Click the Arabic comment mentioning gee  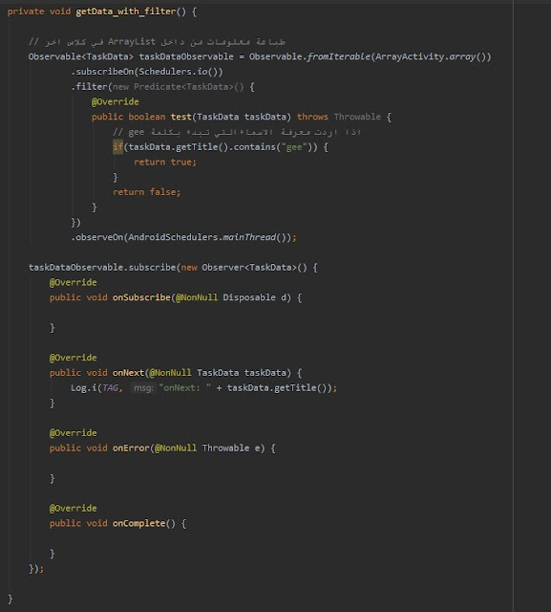pos(237,132)
